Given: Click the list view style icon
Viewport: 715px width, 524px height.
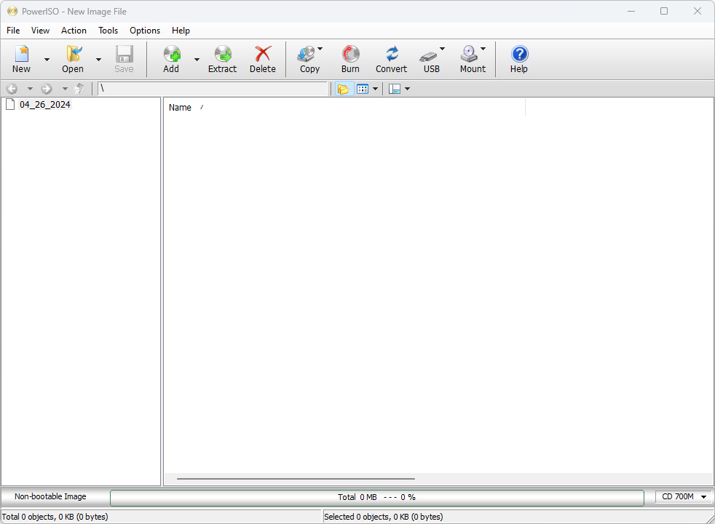Looking at the screenshot, I should (363, 89).
